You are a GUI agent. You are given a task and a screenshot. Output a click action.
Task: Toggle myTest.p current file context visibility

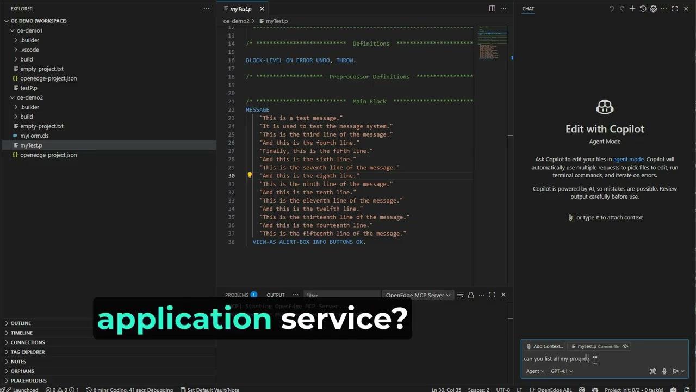point(625,346)
